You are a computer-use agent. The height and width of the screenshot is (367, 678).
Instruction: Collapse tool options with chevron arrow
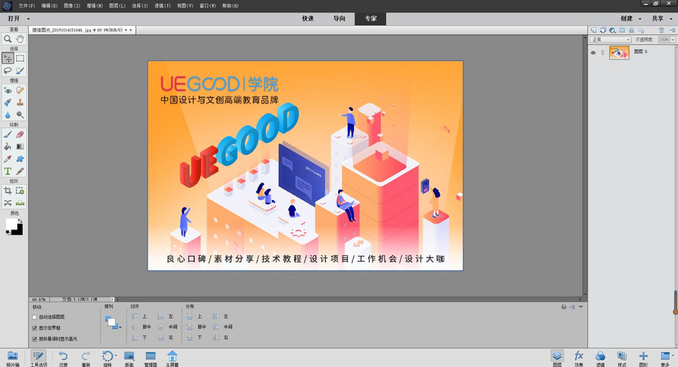581,307
